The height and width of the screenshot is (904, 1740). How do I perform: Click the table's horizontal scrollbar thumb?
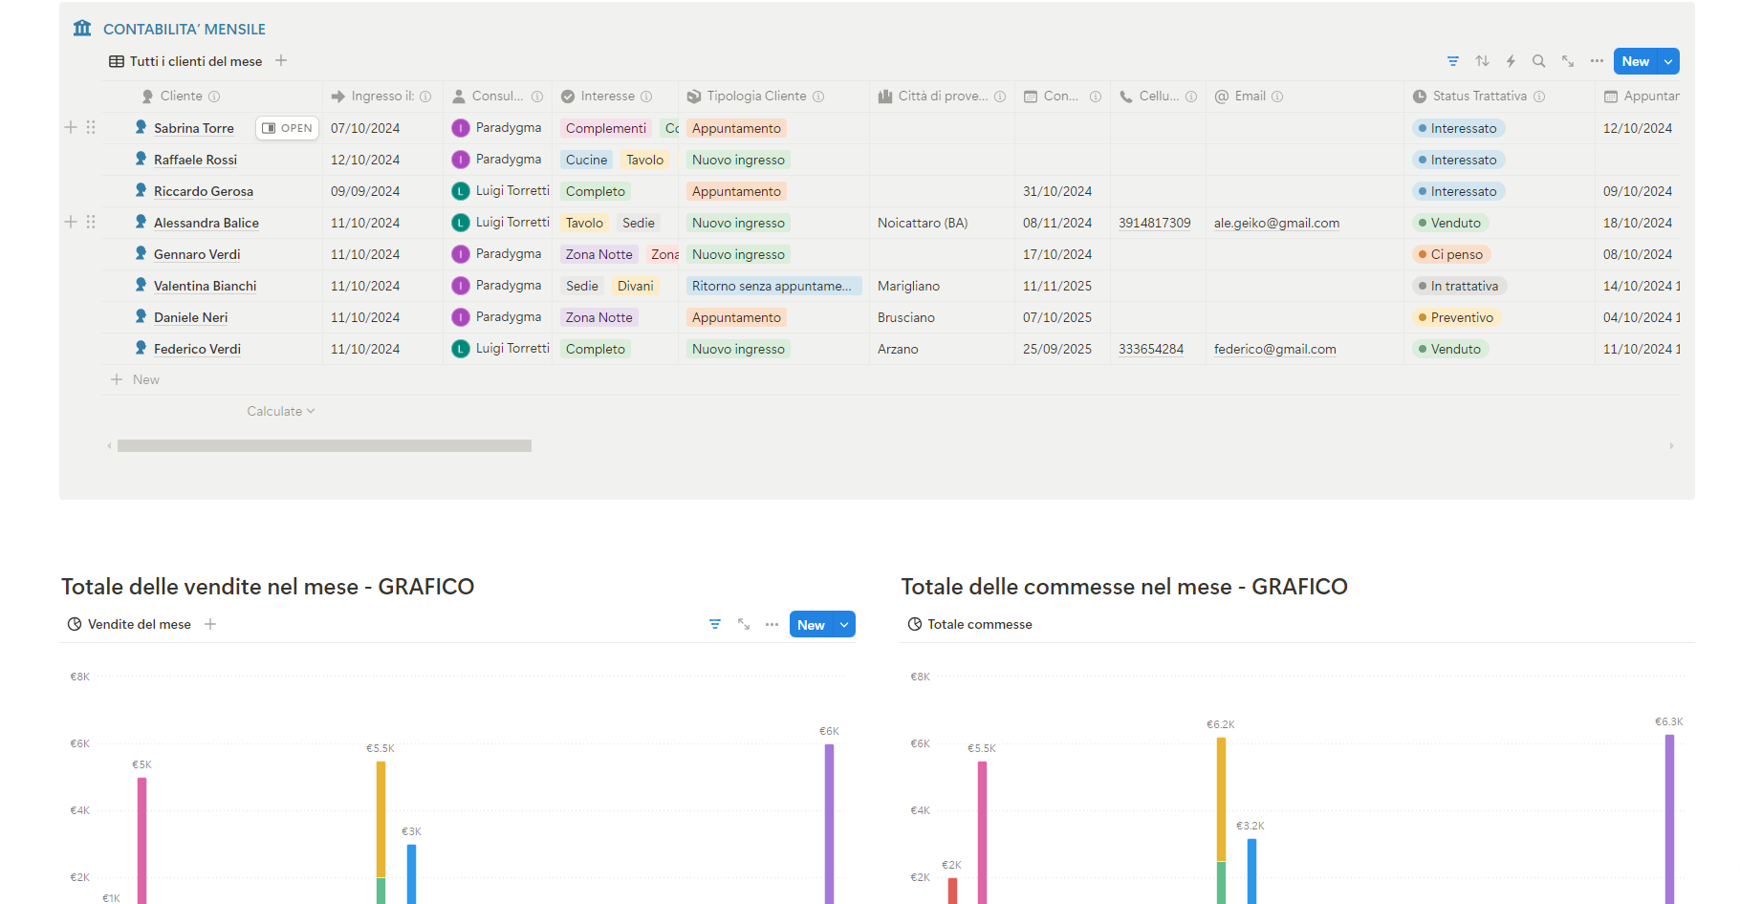coord(324,445)
